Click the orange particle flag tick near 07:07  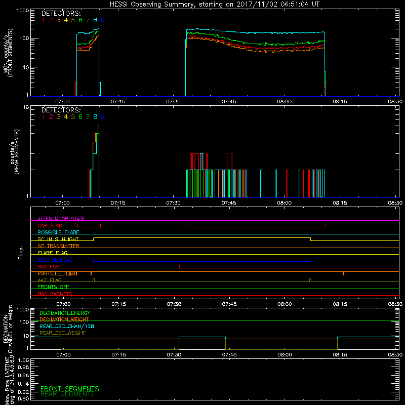coord(91,273)
